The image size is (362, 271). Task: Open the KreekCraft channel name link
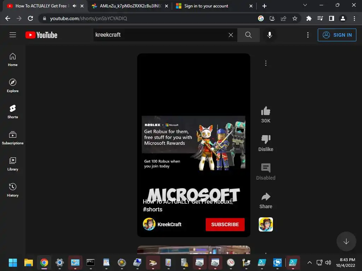pyautogui.click(x=169, y=224)
